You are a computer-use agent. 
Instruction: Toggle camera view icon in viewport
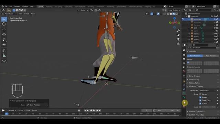pos(178,39)
